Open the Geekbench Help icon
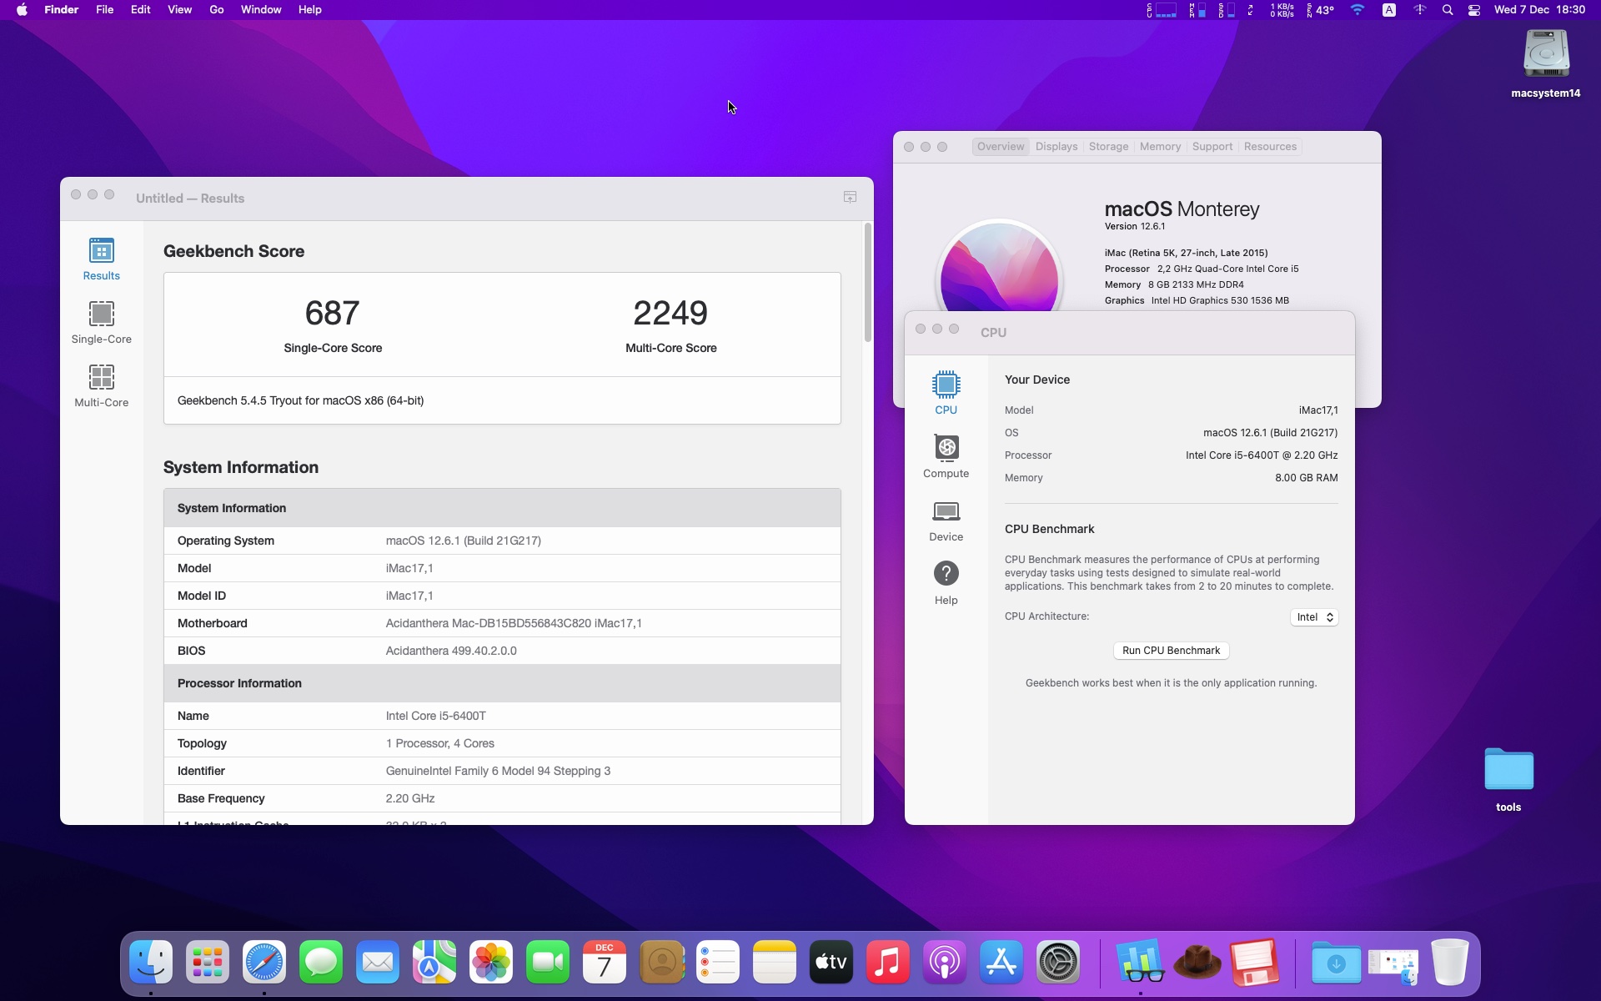Screen dimensions: 1601x1001 click(946, 583)
